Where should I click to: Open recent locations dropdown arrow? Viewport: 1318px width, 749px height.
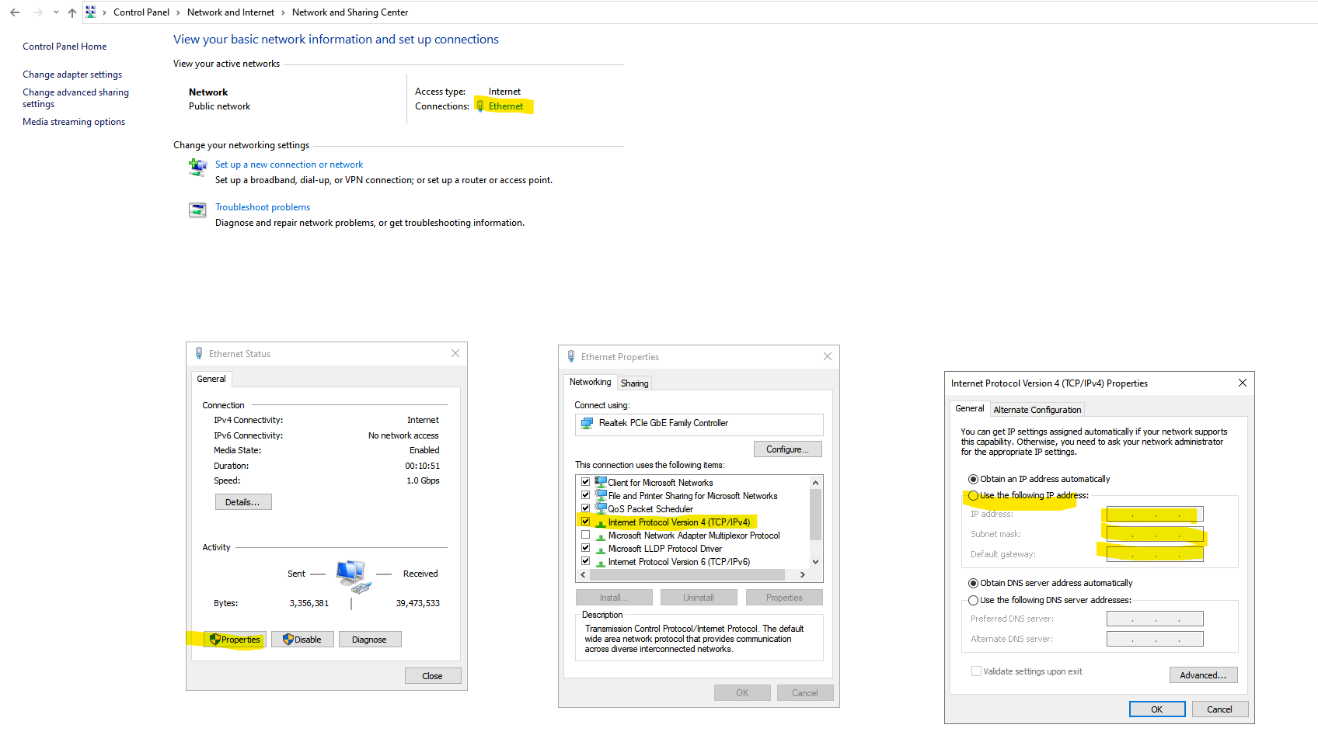56,12
